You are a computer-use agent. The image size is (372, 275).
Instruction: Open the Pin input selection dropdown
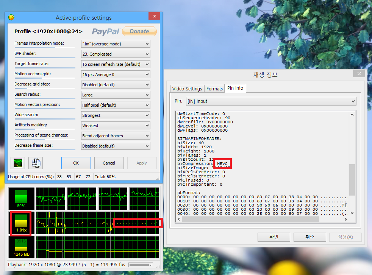(x=270, y=101)
